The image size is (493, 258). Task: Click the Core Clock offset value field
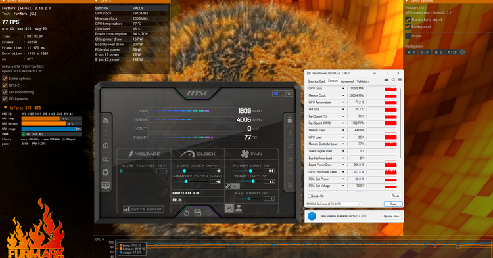(x=215, y=171)
